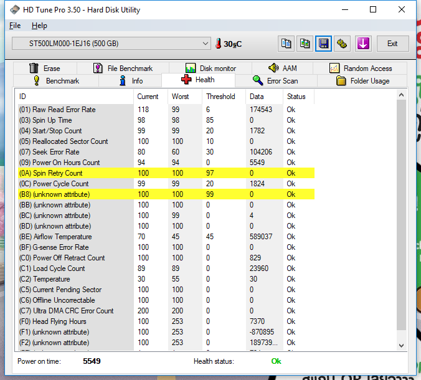Switch to the Folder Usage tab
The image size is (421, 380).
(x=362, y=81)
